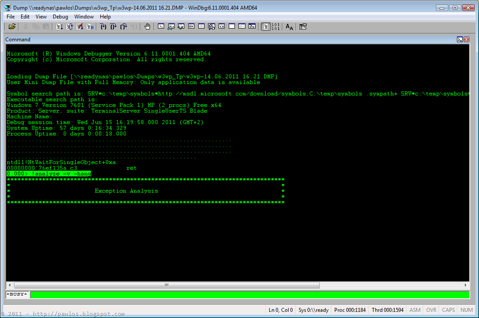
Task: Click the OVR status bar indicator
Action: point(431,310)
